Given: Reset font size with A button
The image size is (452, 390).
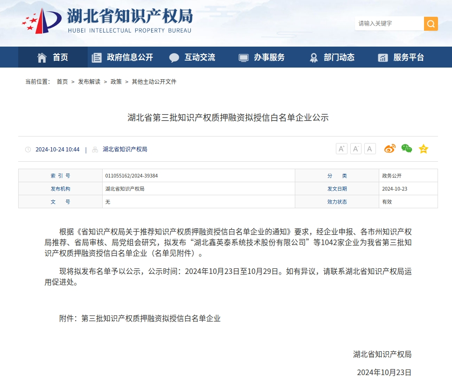Looking at the screenshot, I should pyautogui.click(x=369, y=148).
